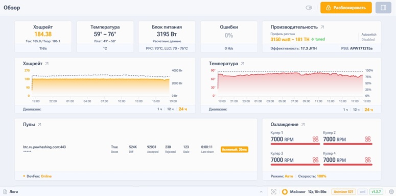The image size is (396, 196).
Task: Open the chip settings icon in status bar
Action: 391,192
